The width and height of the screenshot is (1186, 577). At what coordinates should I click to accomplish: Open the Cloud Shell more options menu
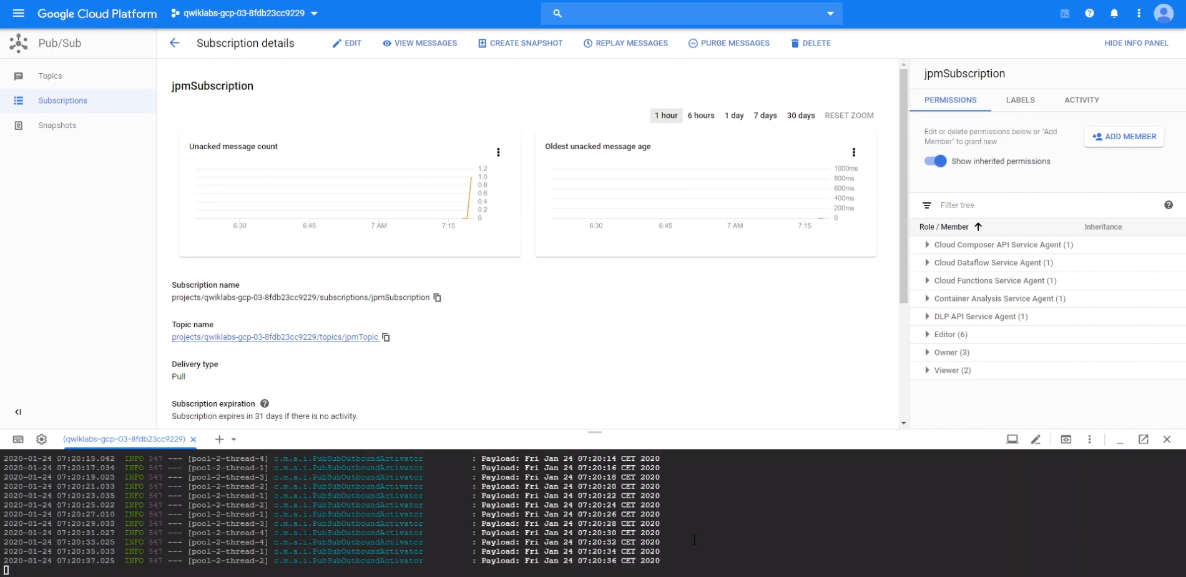pos(1090,440)
